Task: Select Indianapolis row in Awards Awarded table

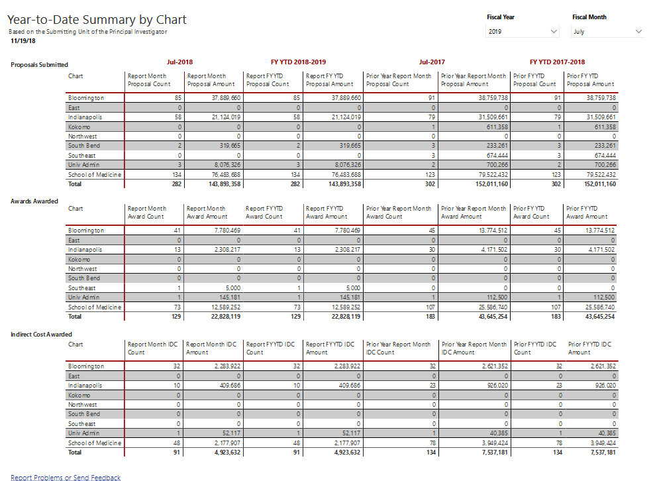Action: pyautogui.click(x=85, y=250)
